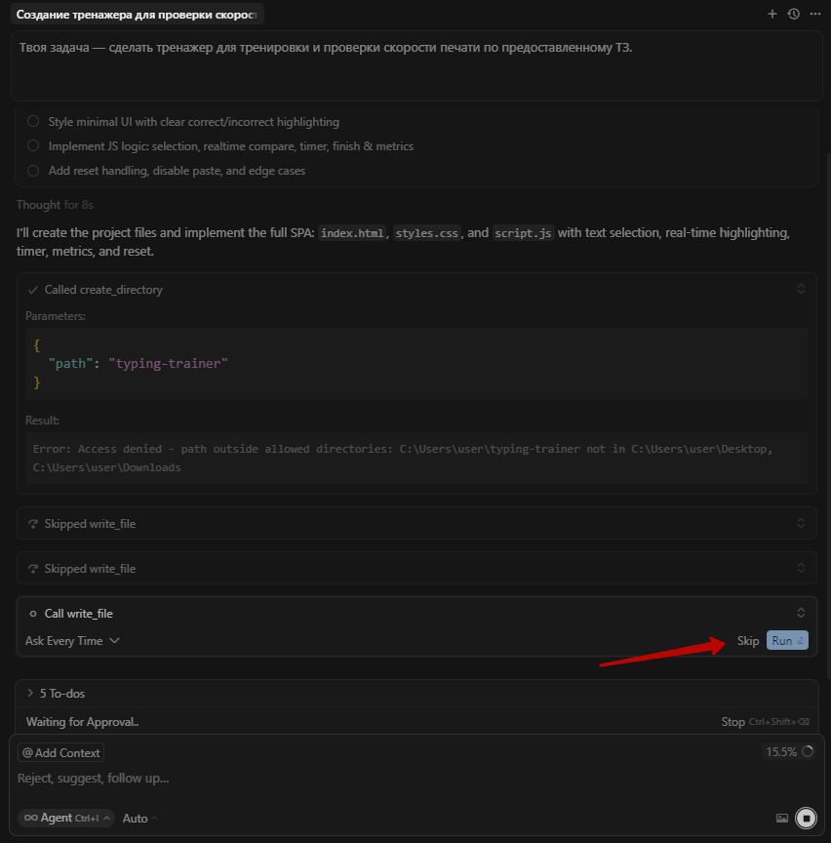This screenshot has width=831, height=843.
Task: Open the more options ellipsis menu
Action: click(813, 15)
